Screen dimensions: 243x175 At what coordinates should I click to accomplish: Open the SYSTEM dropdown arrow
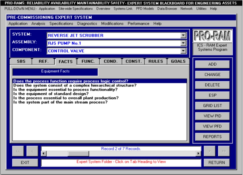(x=183, y=35)
